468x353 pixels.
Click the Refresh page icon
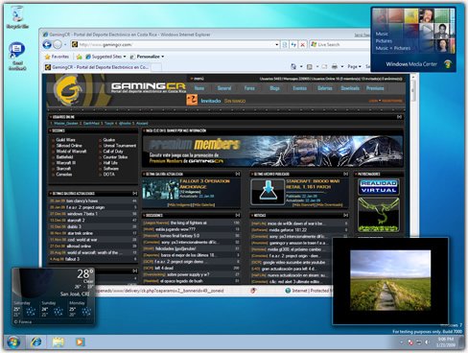tap(293, 45)
